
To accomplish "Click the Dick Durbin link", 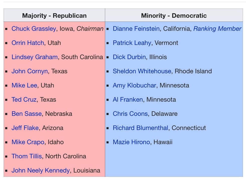I will click(x=129, y=57).
